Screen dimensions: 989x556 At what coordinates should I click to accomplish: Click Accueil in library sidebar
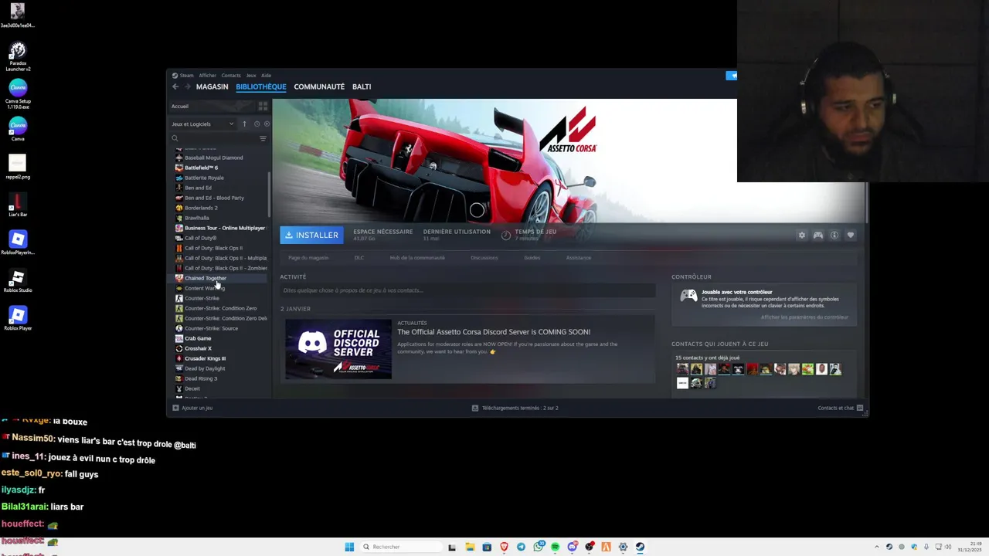click(x=180, y=106)
